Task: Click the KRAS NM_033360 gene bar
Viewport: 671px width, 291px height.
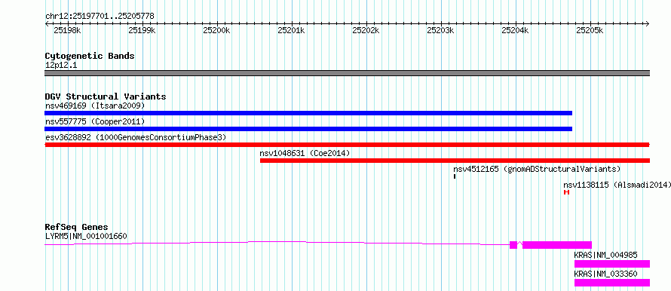Action: pos(612,283)
